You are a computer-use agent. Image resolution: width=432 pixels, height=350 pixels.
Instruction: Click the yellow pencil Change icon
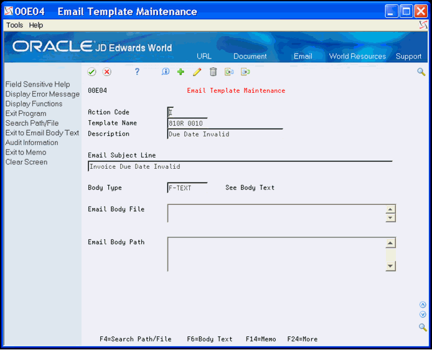coord(197,72)
